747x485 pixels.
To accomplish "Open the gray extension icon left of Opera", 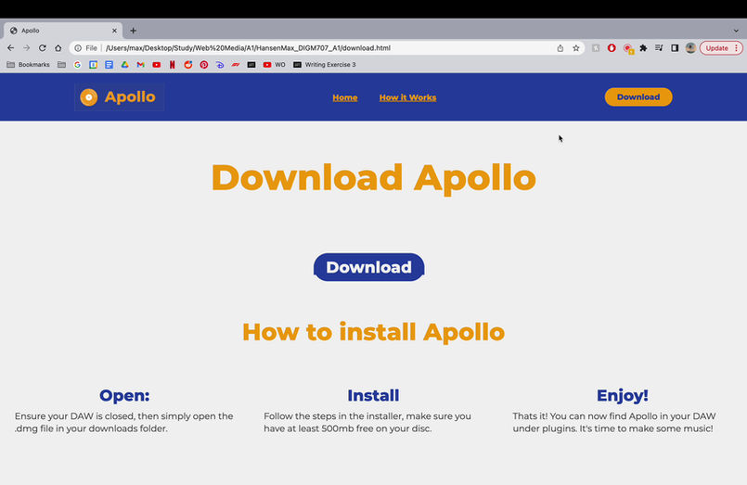I will (596, 48).
